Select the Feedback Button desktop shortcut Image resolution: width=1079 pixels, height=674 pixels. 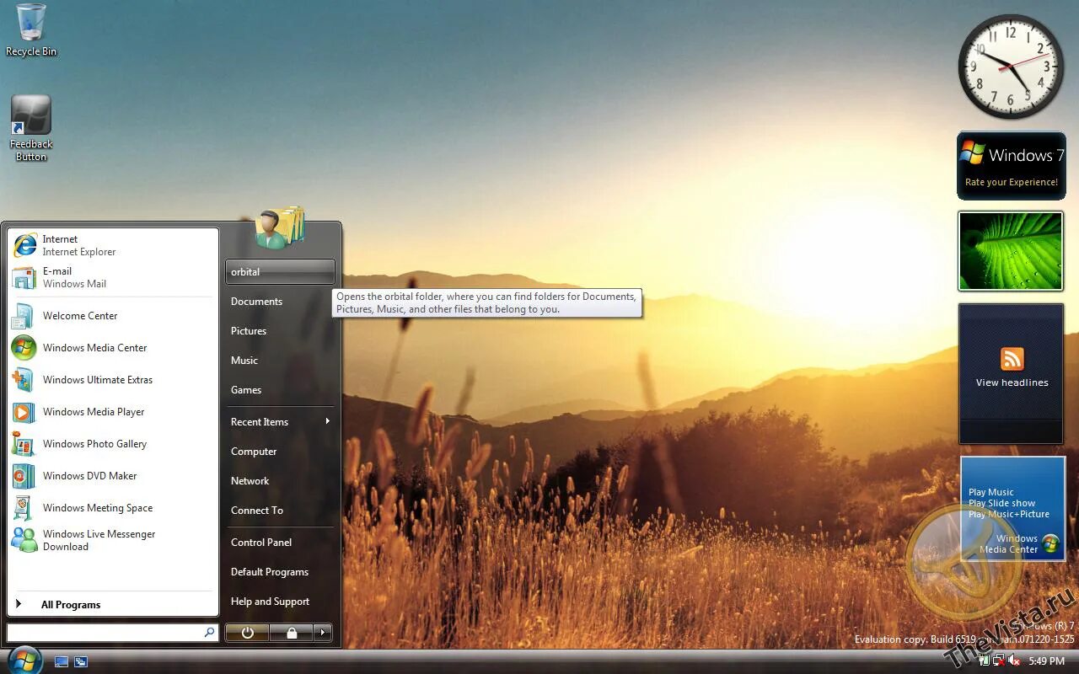click(31, 128)
